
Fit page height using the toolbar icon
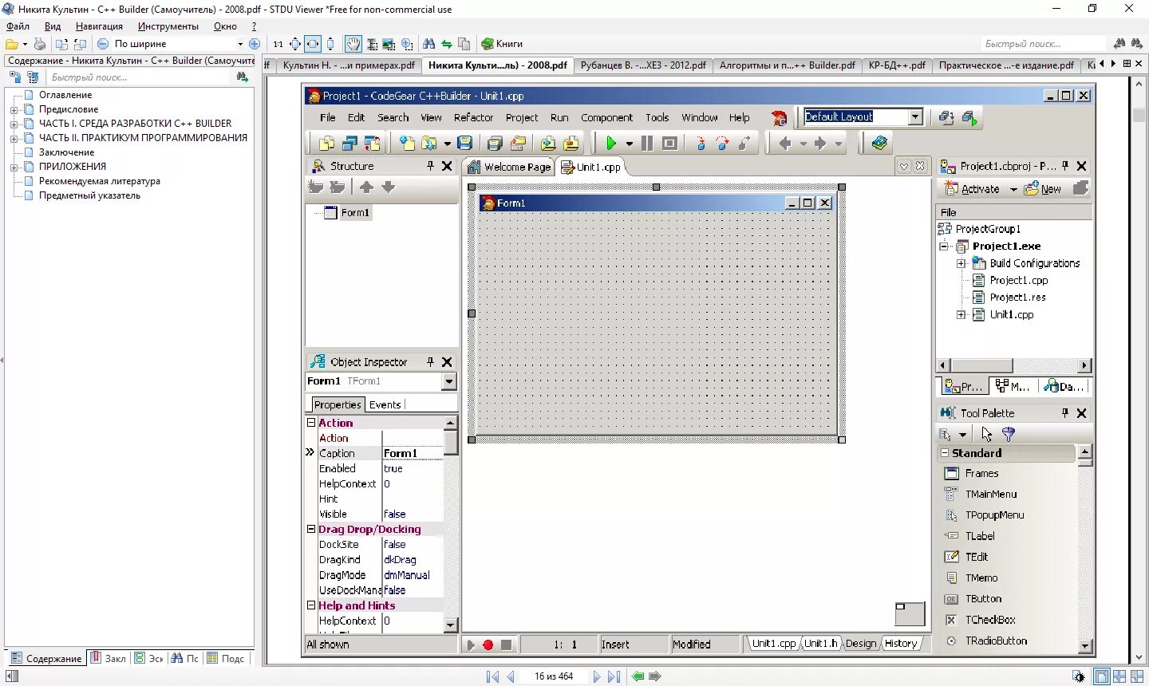click(330, 44)
